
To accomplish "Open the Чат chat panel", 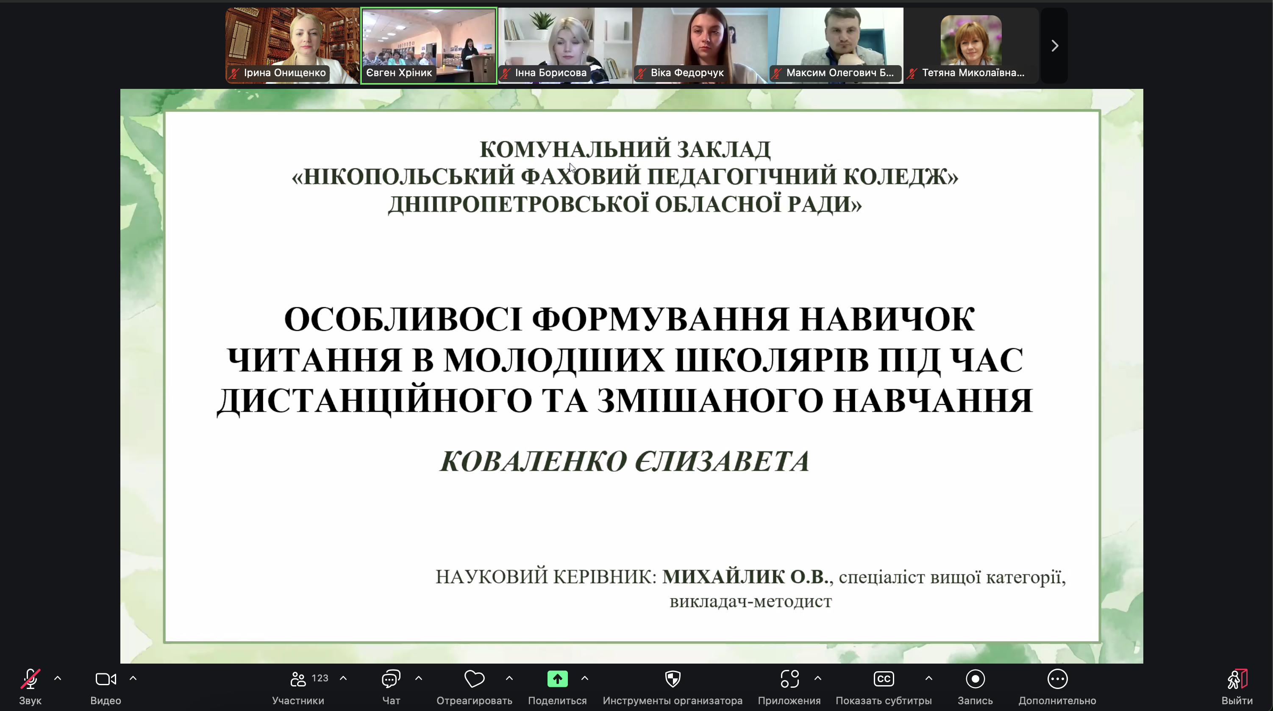I will pyautogui.click(x=391, y=679).
